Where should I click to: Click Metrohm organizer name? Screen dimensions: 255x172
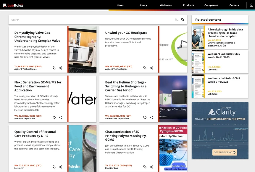19,168
